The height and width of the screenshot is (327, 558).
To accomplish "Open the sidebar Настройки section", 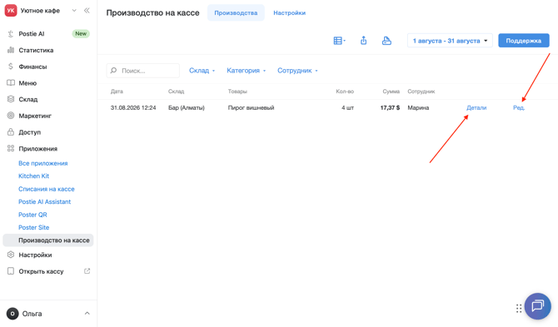I will 35,255.
